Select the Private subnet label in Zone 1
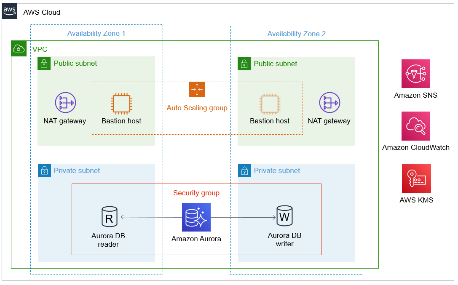The width and height of the screenshot is (458, 285). pyautogui.click(x=77, y=170)
